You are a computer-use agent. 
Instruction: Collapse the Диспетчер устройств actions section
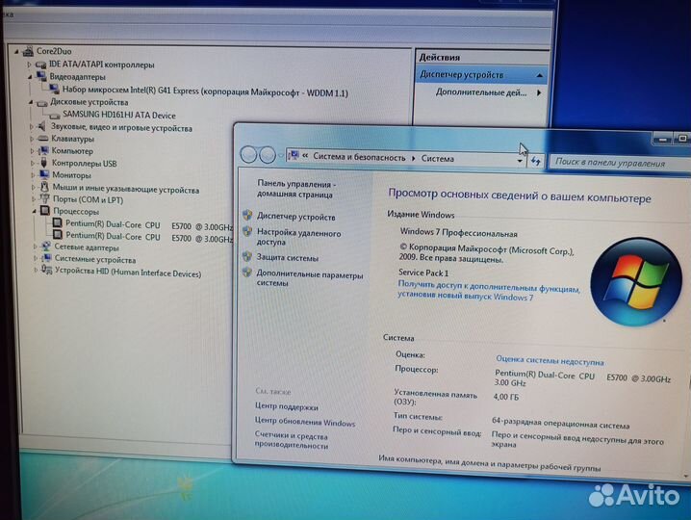(x=539, y=76)
